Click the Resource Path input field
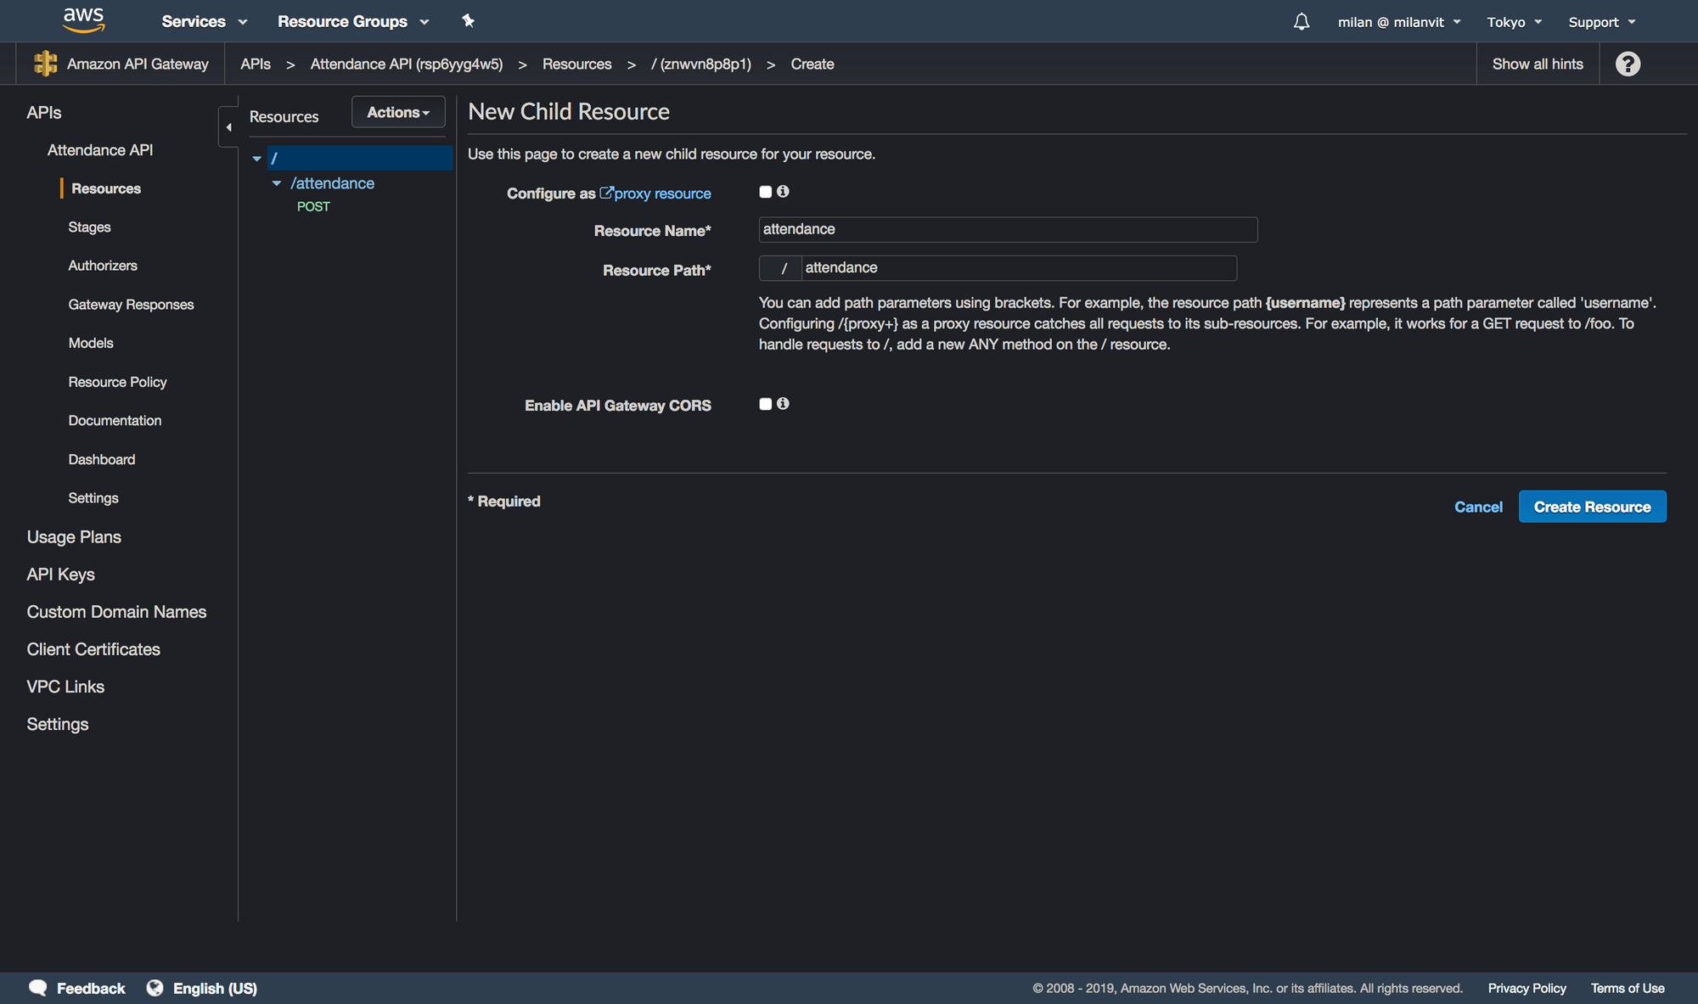The image size is (1698, 1004). (x=1019, y=268)
